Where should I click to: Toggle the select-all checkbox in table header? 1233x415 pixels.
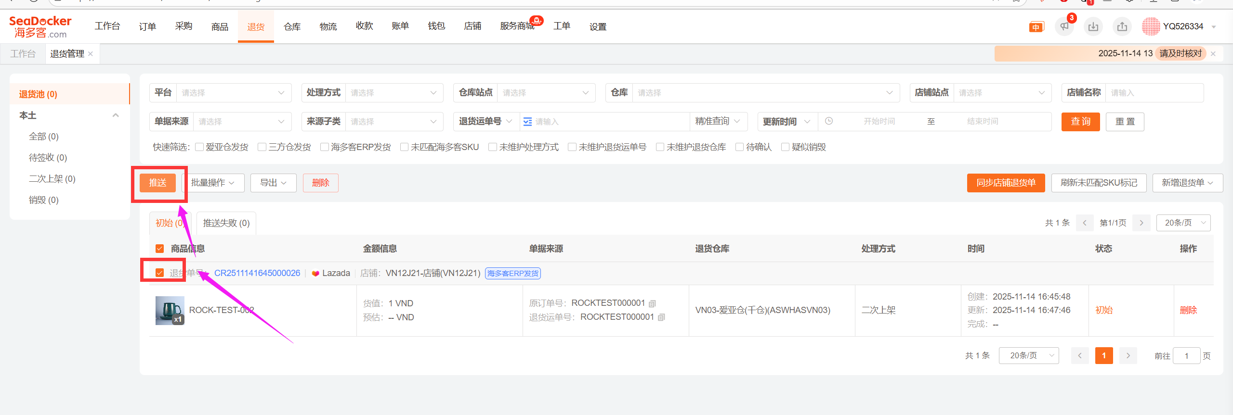pyautogui.click(x=160, y=249)
